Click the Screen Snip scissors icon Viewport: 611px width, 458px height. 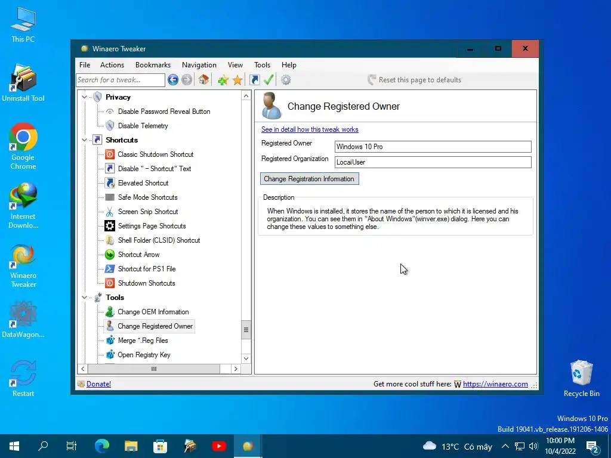point(110,212)
